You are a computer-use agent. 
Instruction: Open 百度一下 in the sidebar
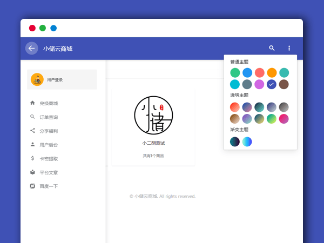tap(48, 186)
